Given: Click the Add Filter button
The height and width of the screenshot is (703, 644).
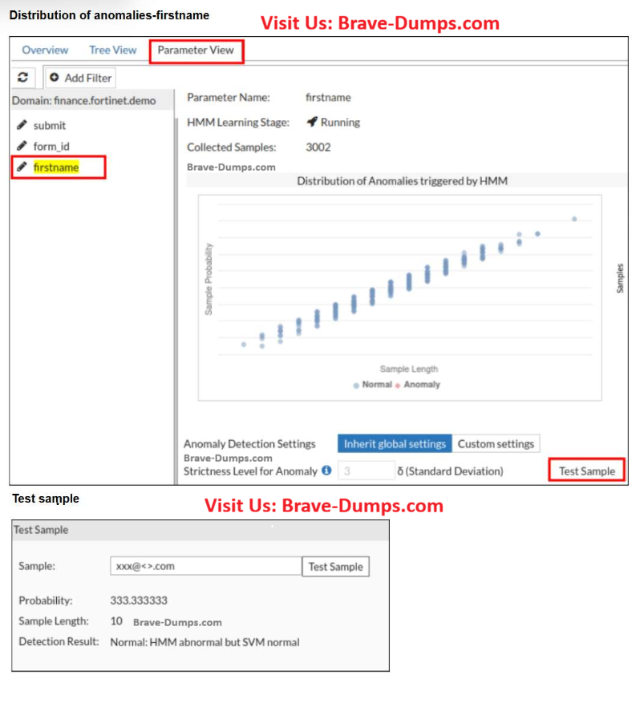Looking at the screenshot, I should pyautogui.click(x=80, y=78).
